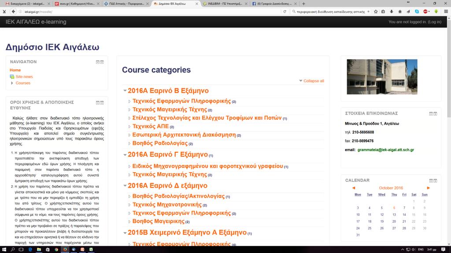Submit the search with the arrow icon
Viewport: 451px width, 253px height.
368,11
